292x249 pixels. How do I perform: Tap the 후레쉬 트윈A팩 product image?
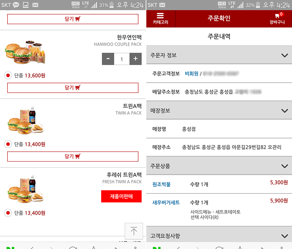(26, 189)
